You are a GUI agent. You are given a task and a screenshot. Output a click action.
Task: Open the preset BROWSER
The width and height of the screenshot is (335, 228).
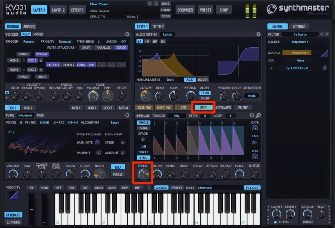tap(185, 10)
